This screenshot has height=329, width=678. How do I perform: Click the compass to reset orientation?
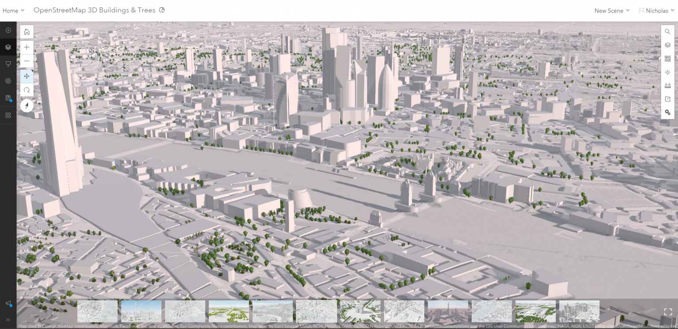click(x=27, y=106)
